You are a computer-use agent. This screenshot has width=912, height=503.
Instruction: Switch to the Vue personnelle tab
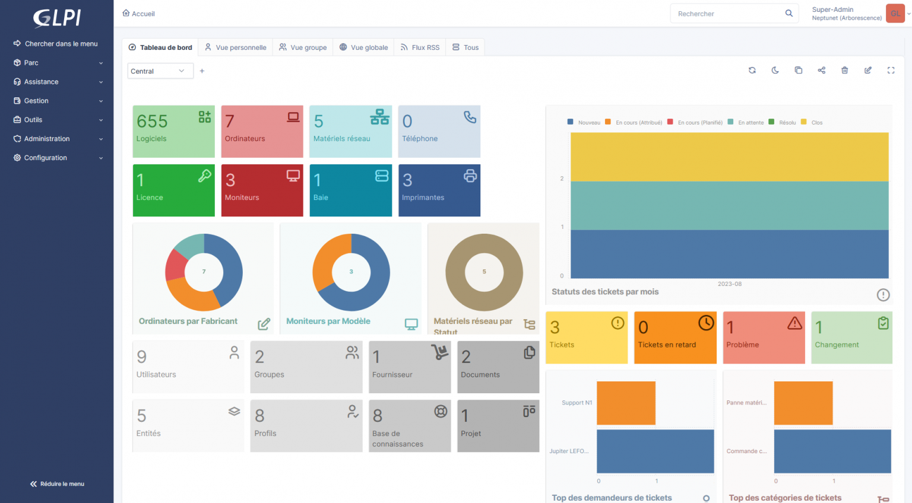point(236,47)
